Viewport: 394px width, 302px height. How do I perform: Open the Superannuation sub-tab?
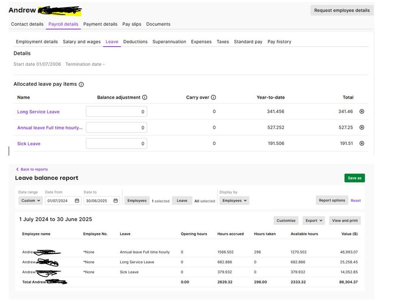169,42
